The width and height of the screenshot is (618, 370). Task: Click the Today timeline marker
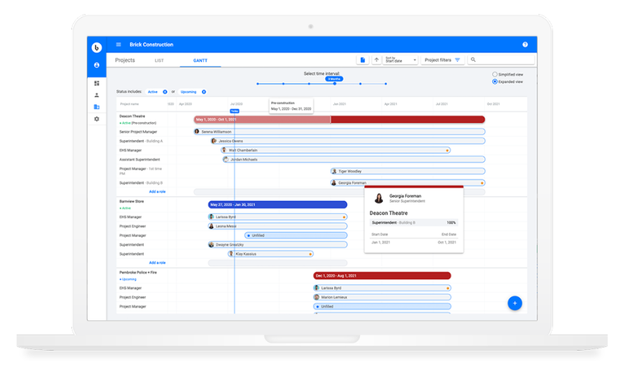234,111
